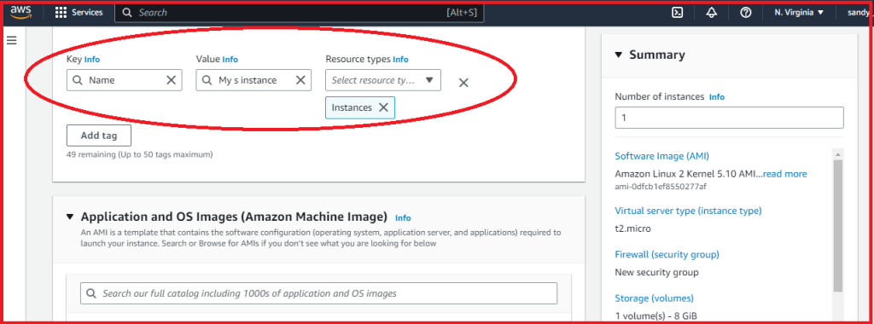Open the AWS home logo

pos(20,12)
